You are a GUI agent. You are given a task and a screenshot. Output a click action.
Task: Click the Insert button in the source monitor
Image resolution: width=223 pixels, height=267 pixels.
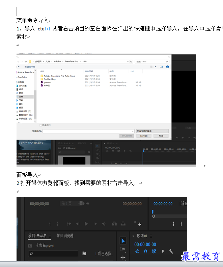[x=114, y=224]
